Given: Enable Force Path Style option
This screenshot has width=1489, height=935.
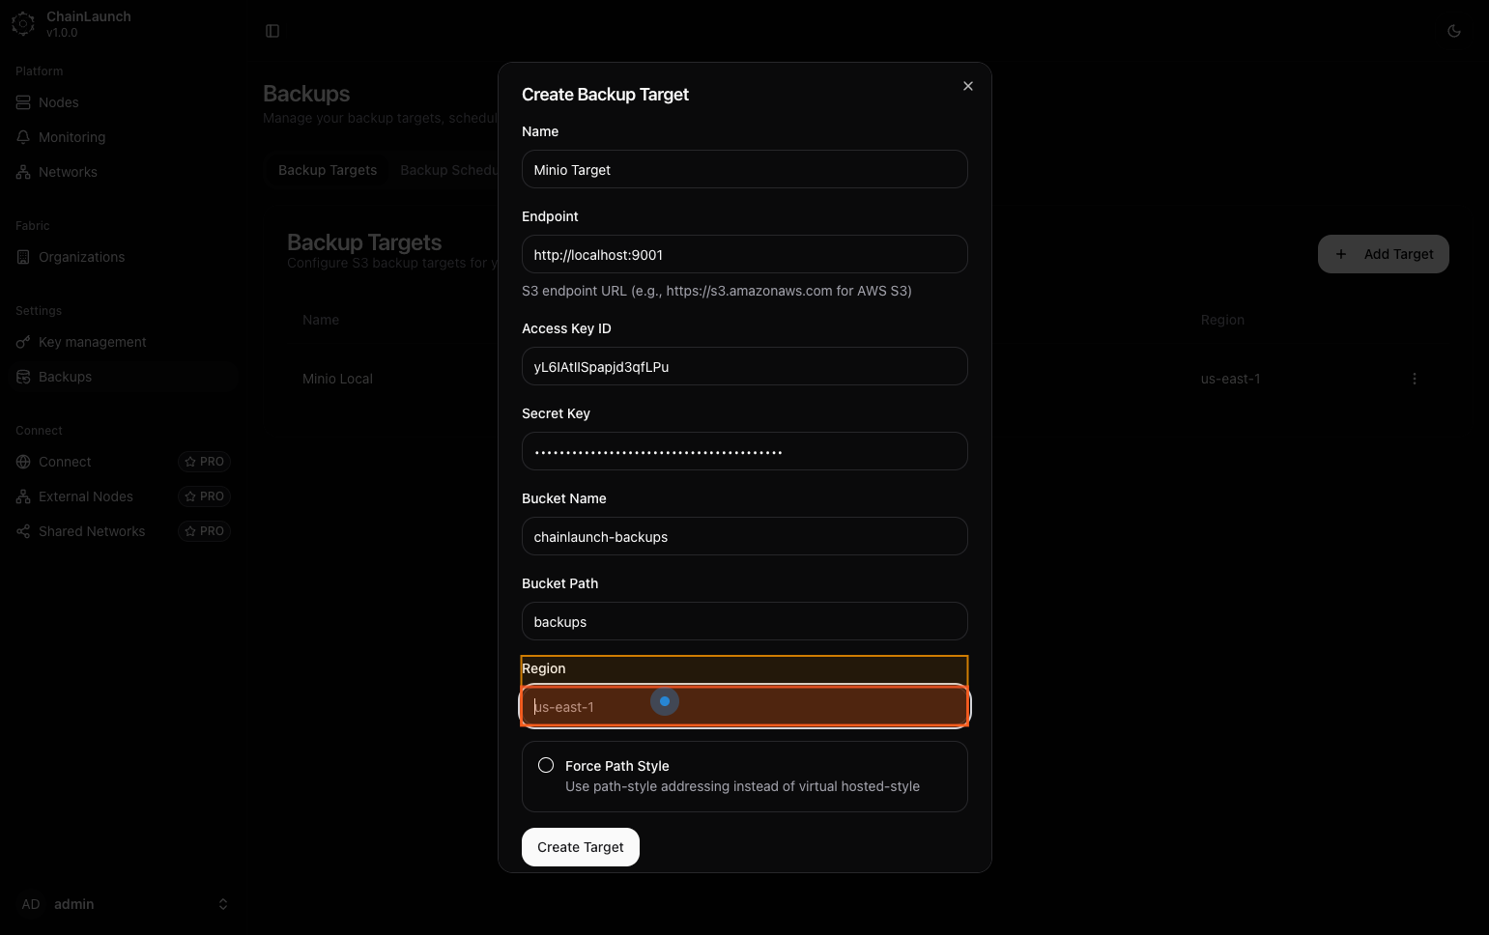Looking at the screenshot, I should coord(546,765).
